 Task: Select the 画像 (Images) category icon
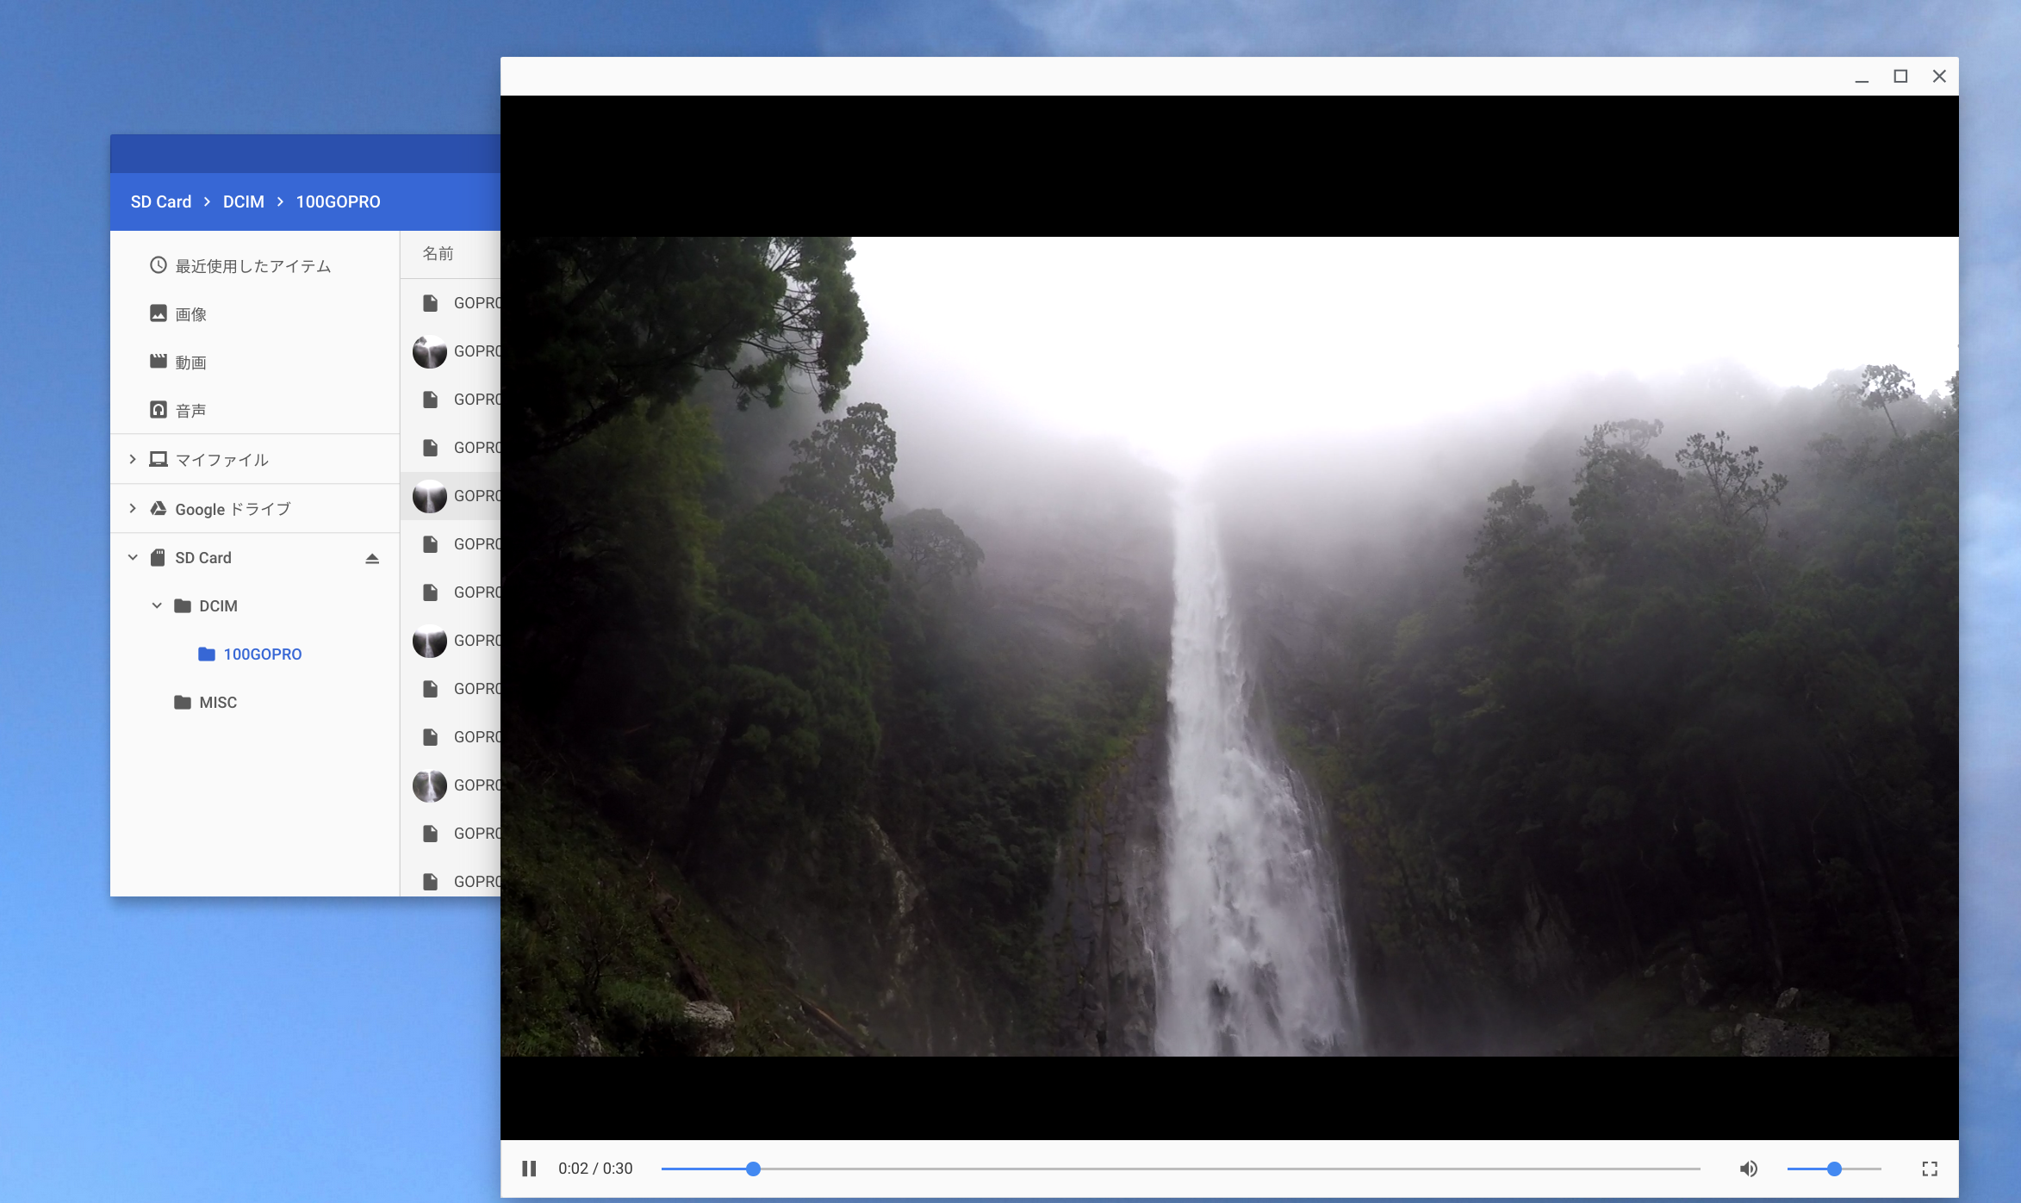pos(158,313)
